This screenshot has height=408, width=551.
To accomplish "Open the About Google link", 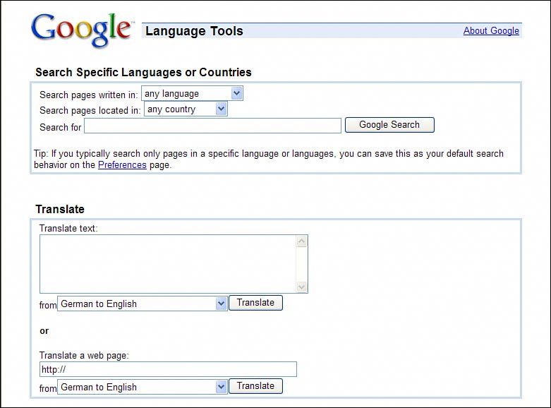I will pos(491,30).
